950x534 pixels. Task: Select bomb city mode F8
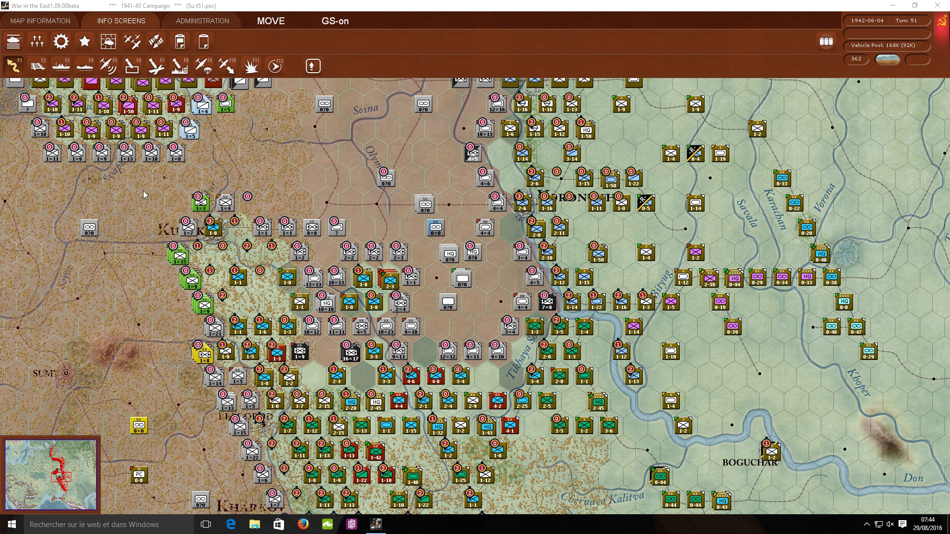179,66
